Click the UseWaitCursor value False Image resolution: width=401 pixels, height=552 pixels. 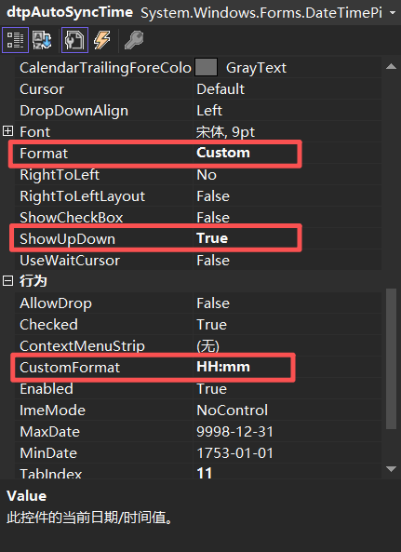coord(213,261)
